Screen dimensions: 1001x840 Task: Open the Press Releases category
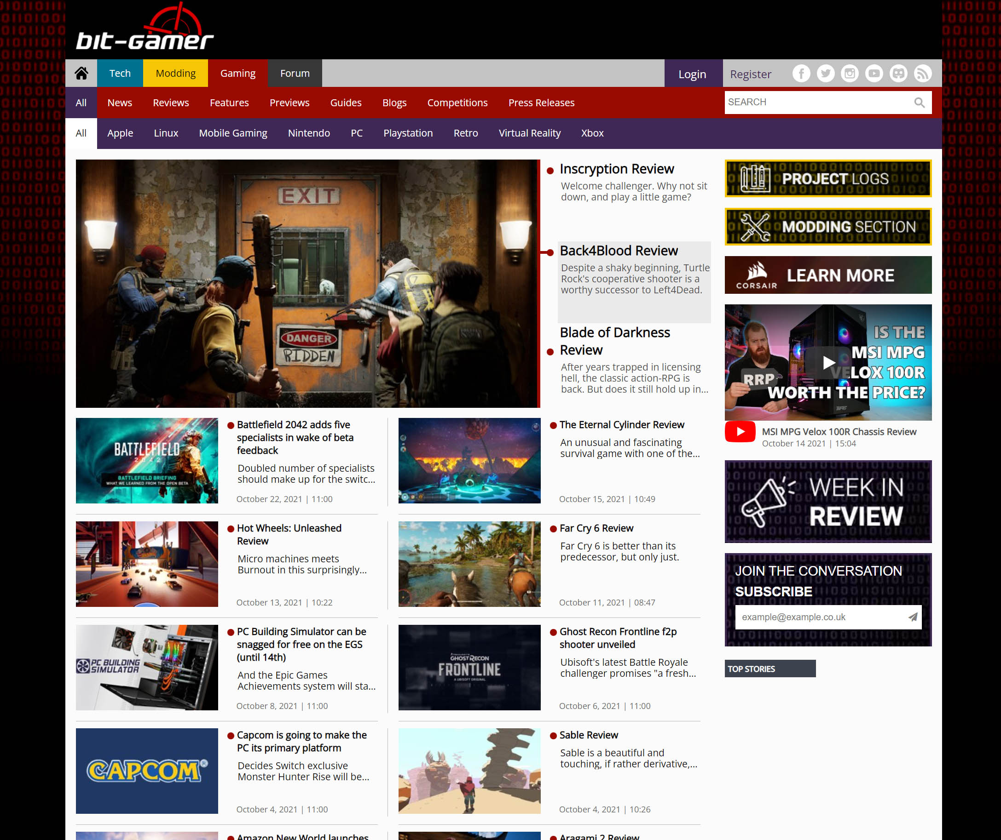541,103
